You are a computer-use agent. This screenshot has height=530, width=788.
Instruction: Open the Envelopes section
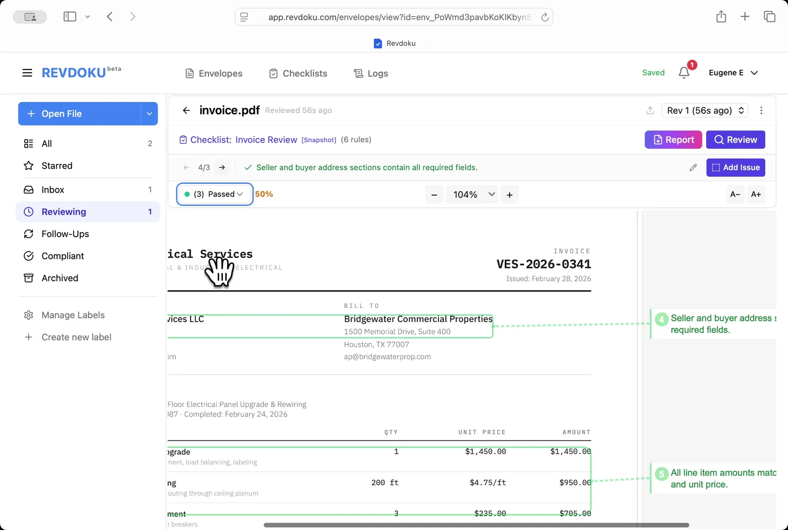213,73
